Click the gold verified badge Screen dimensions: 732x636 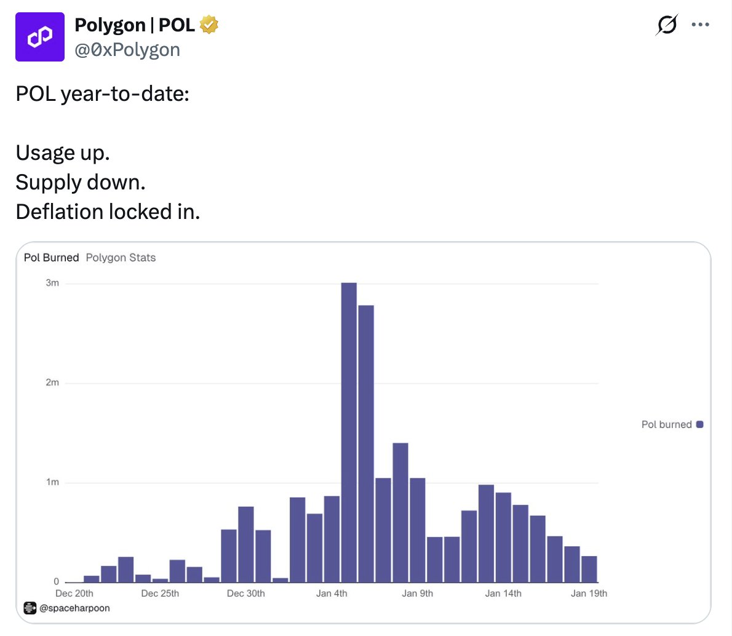coord(209,25)
